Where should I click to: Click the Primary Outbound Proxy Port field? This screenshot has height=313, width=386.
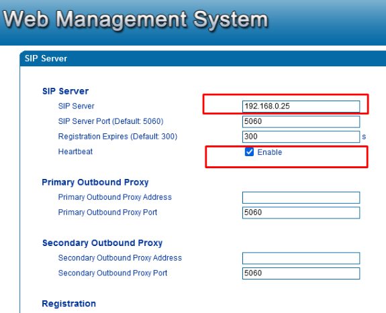(x=301, y=212)
